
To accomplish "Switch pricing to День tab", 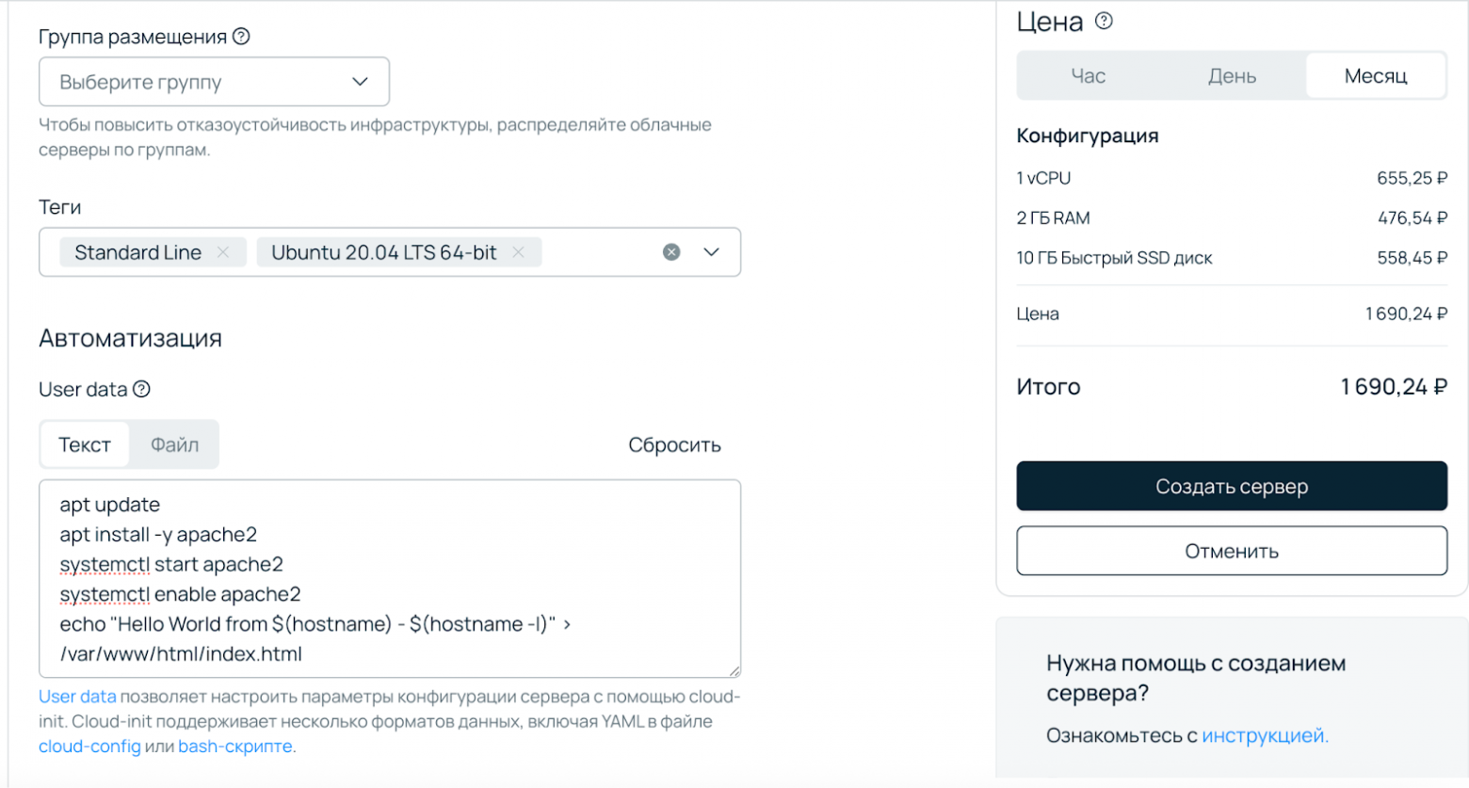I will 1231,76.
